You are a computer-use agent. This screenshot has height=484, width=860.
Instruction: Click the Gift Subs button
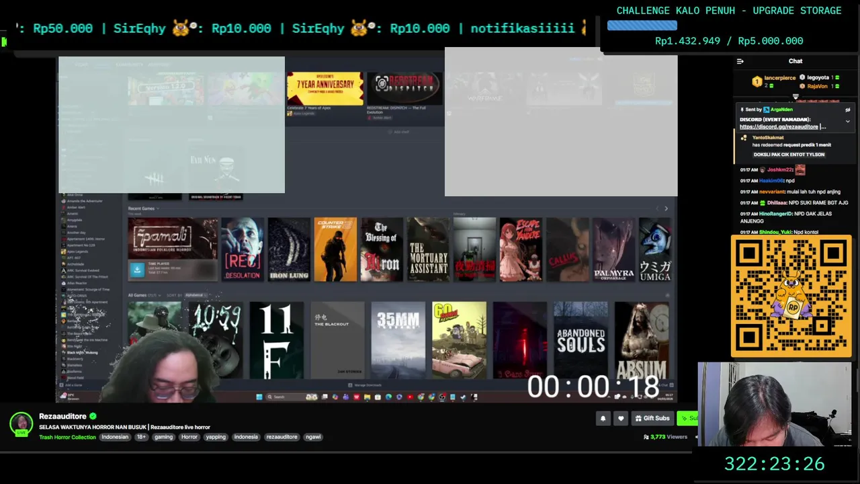(x=652, y=418)
